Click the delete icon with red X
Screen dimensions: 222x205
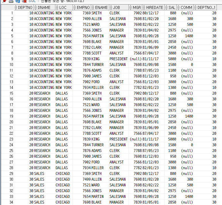[x=24, y=1]
